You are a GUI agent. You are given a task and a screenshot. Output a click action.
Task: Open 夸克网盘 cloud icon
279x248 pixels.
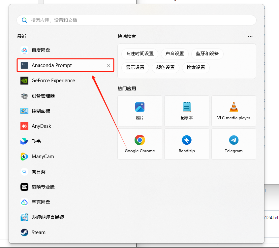click(x=24, y=202)
